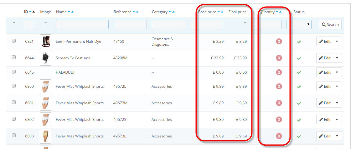Sort ID column descending arrow
The height and width of the screenshot is (149, 351).
30,12
